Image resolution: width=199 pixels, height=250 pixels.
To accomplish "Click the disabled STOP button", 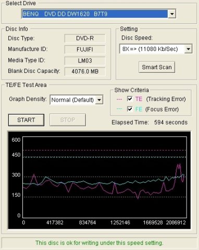I will pyautogui.click(x=68, y=120).
